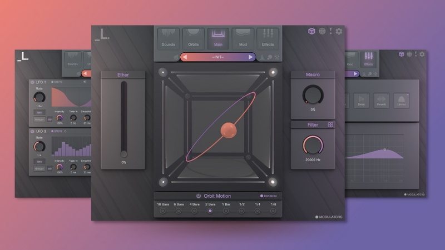Click the Filter type grid icon
Screen dimensions: 445x250
(330, 124)
